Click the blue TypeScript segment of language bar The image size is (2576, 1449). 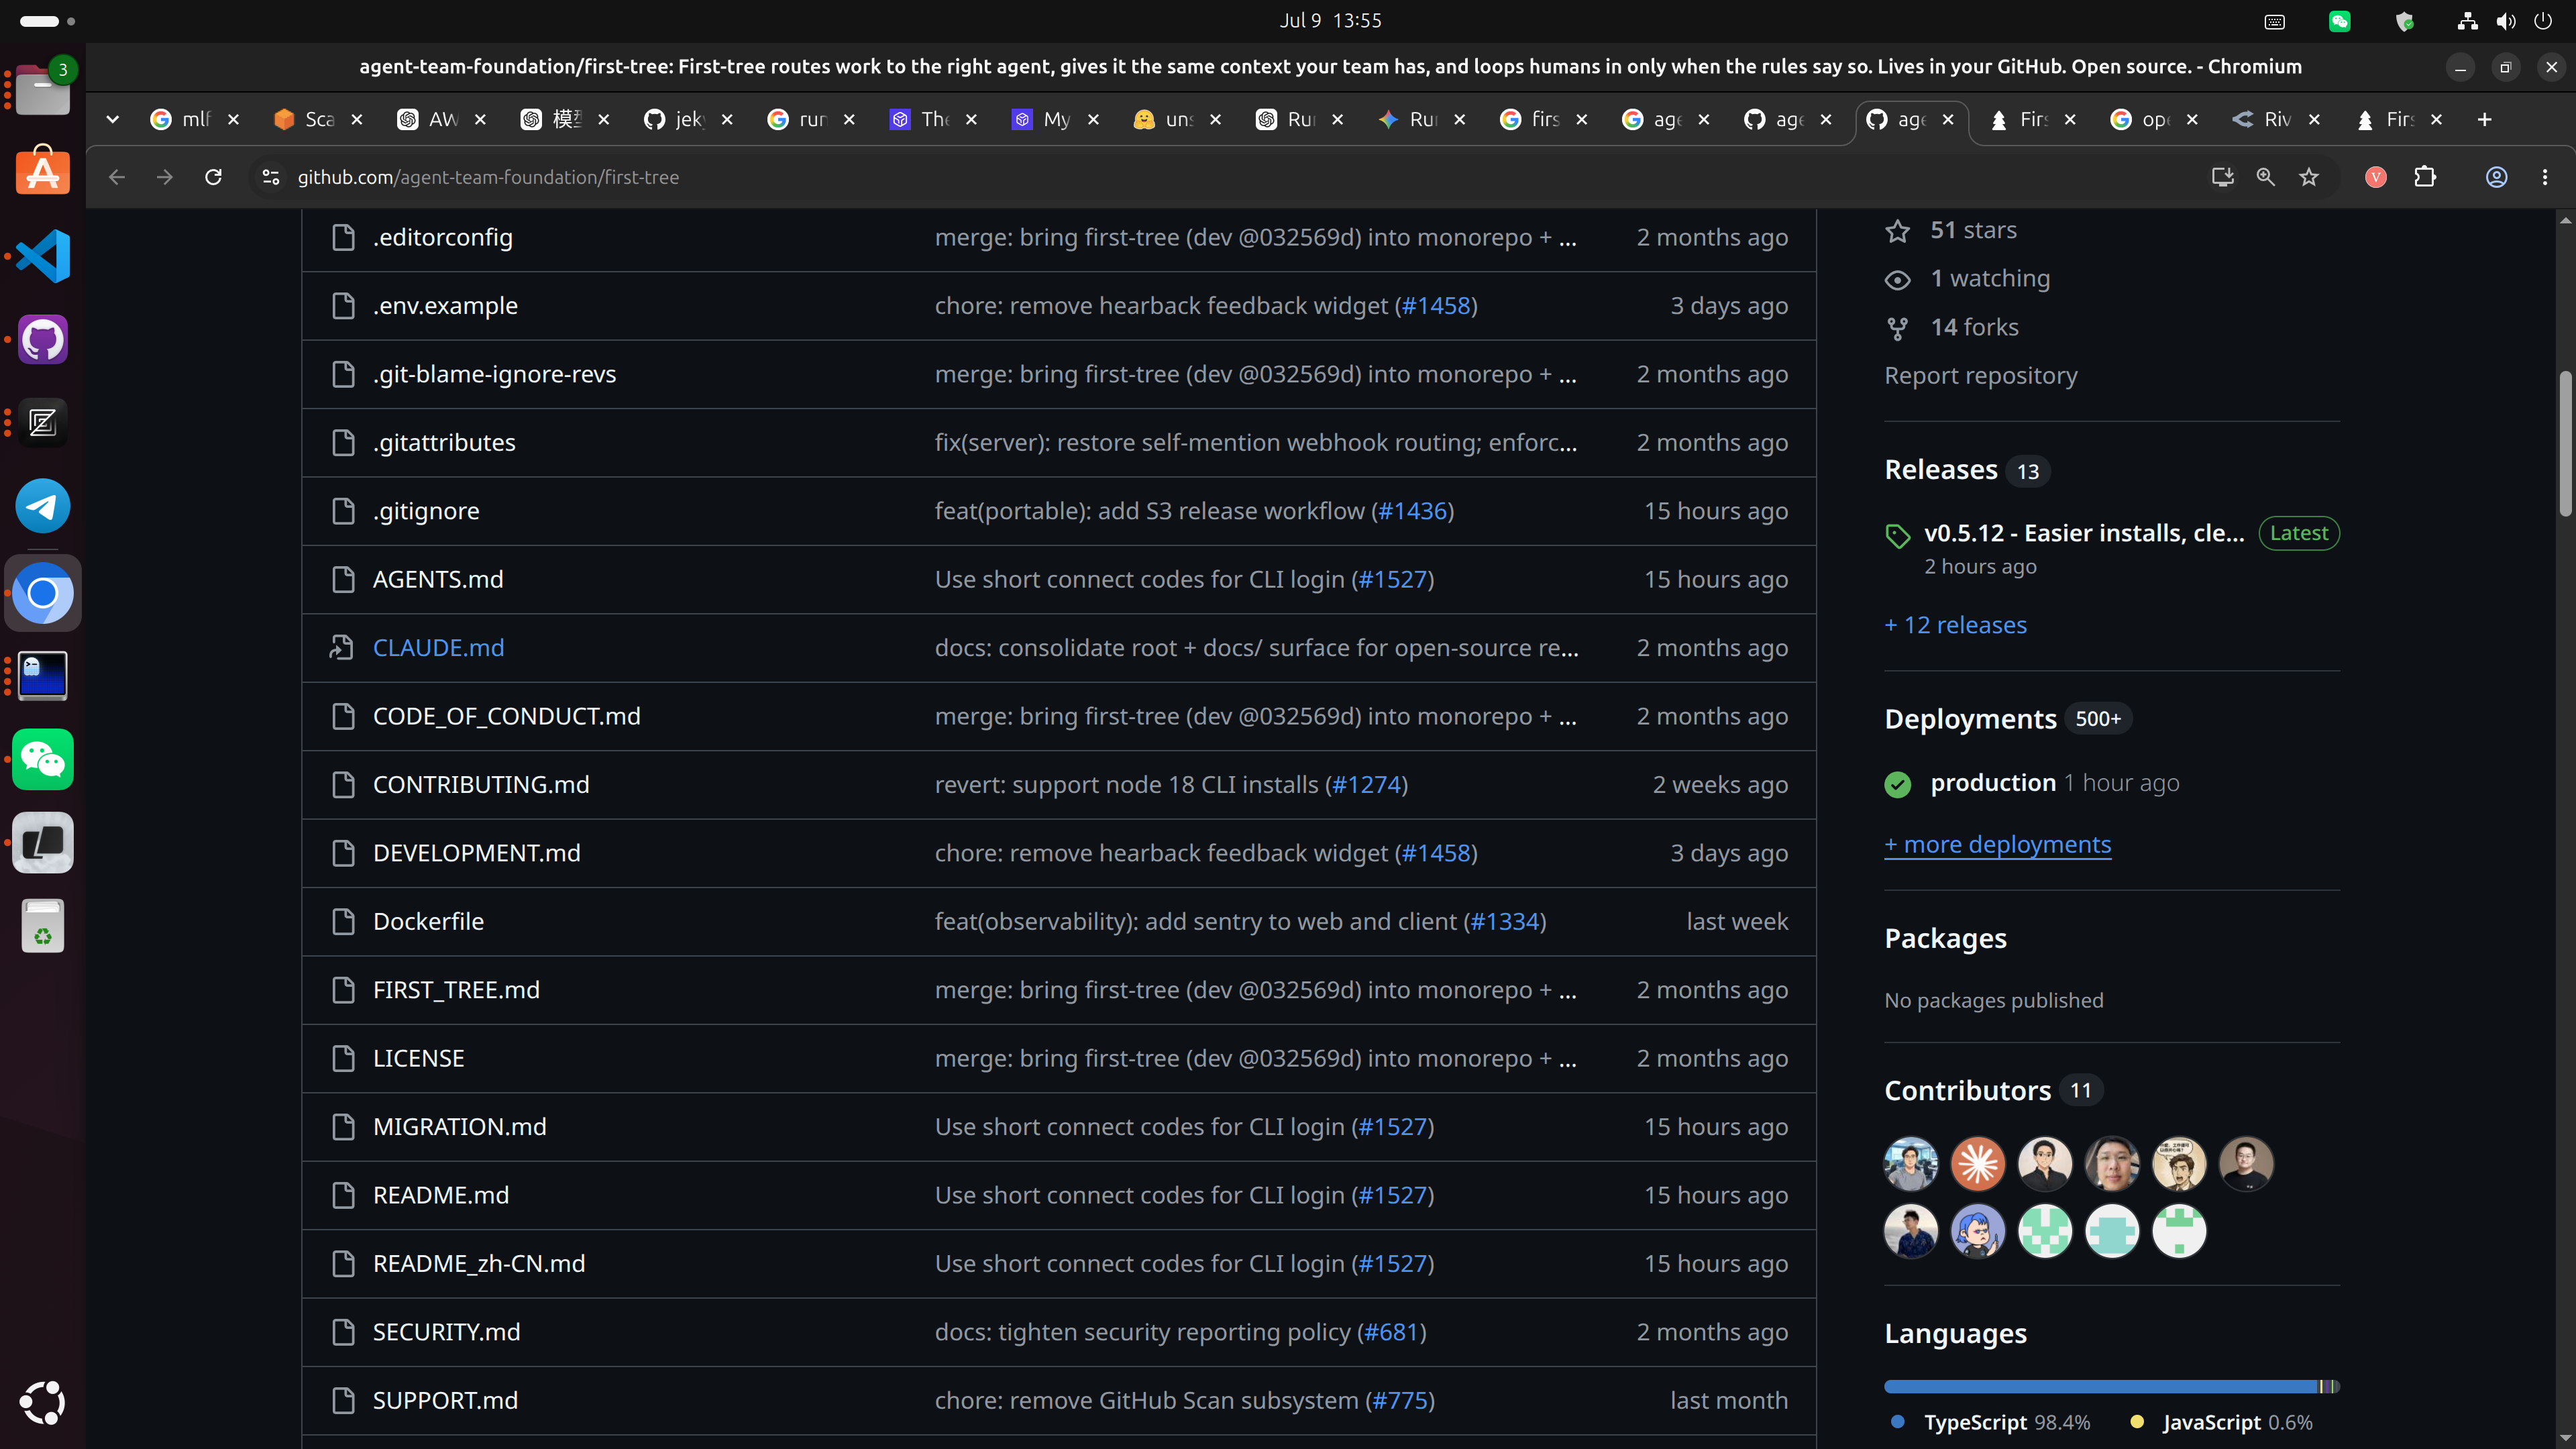pos(2100,1387)
